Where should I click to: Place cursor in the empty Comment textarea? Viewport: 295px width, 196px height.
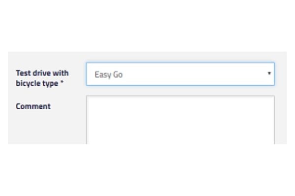[180, 119]
